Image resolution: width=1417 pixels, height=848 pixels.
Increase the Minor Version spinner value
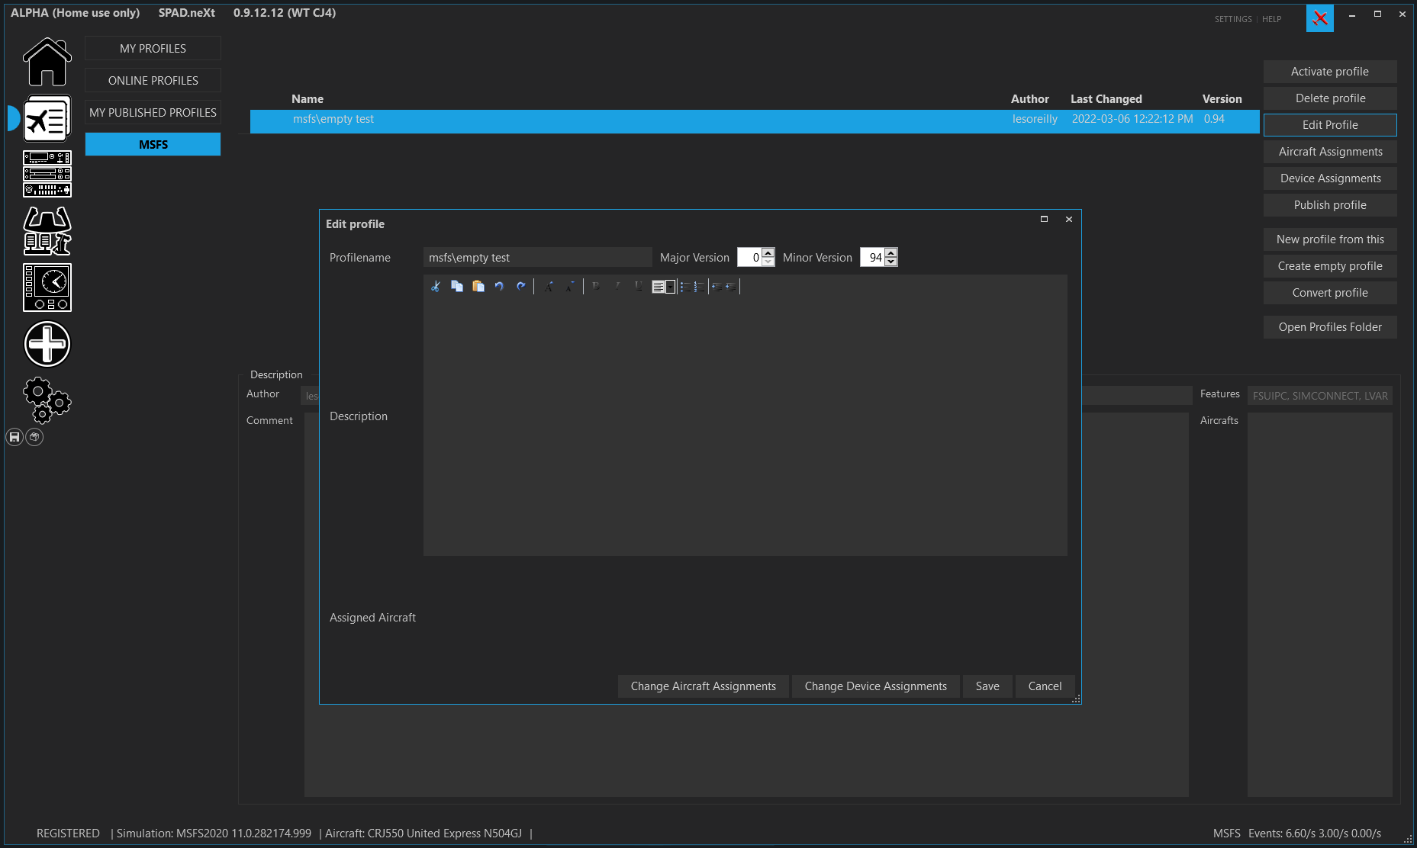click(890, 252)
